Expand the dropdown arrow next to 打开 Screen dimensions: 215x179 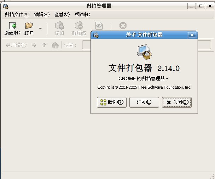coord(40,28)
